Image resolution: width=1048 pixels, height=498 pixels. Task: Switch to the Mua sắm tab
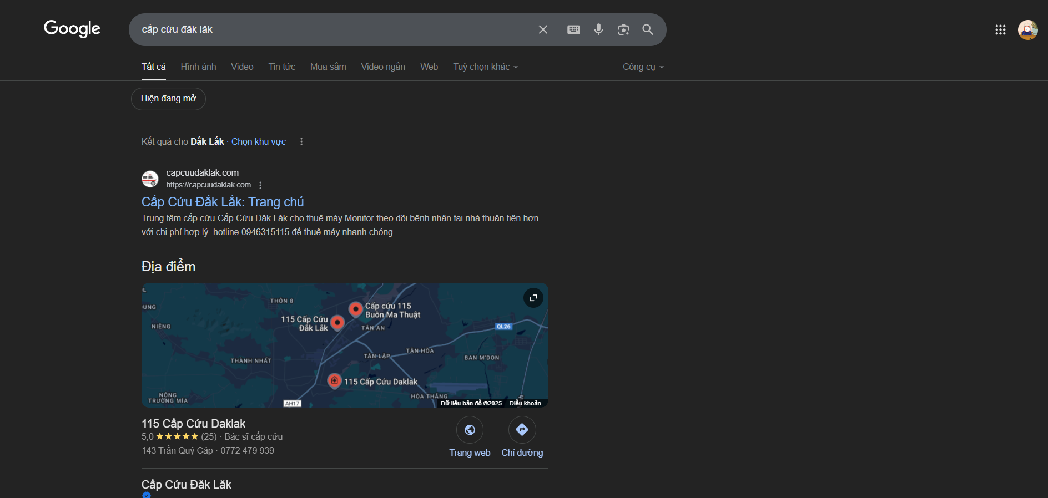(x=328, y=67)
